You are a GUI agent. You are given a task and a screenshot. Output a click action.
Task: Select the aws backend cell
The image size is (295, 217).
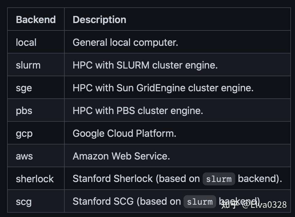[x=24, y=156]
